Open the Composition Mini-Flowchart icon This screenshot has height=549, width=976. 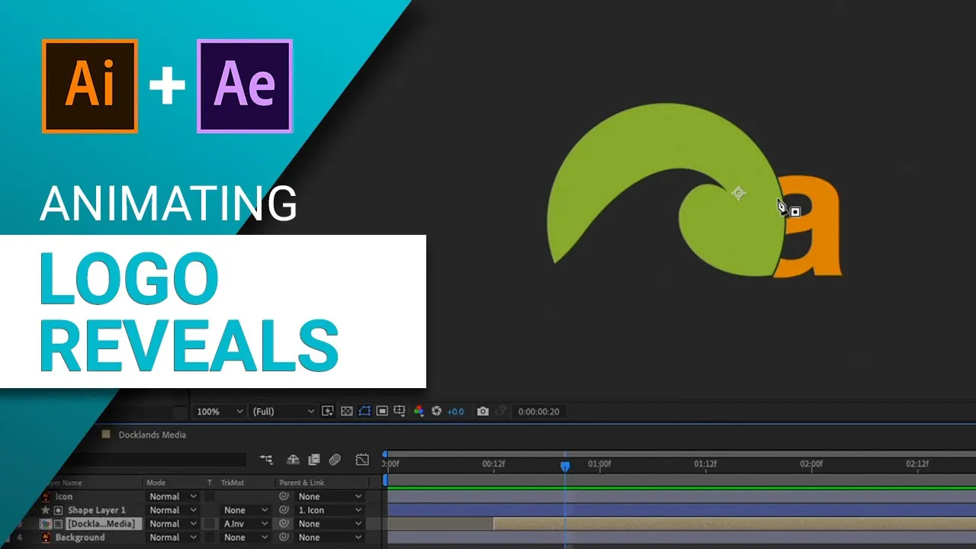pyautogui.click(x=266, y=459)
